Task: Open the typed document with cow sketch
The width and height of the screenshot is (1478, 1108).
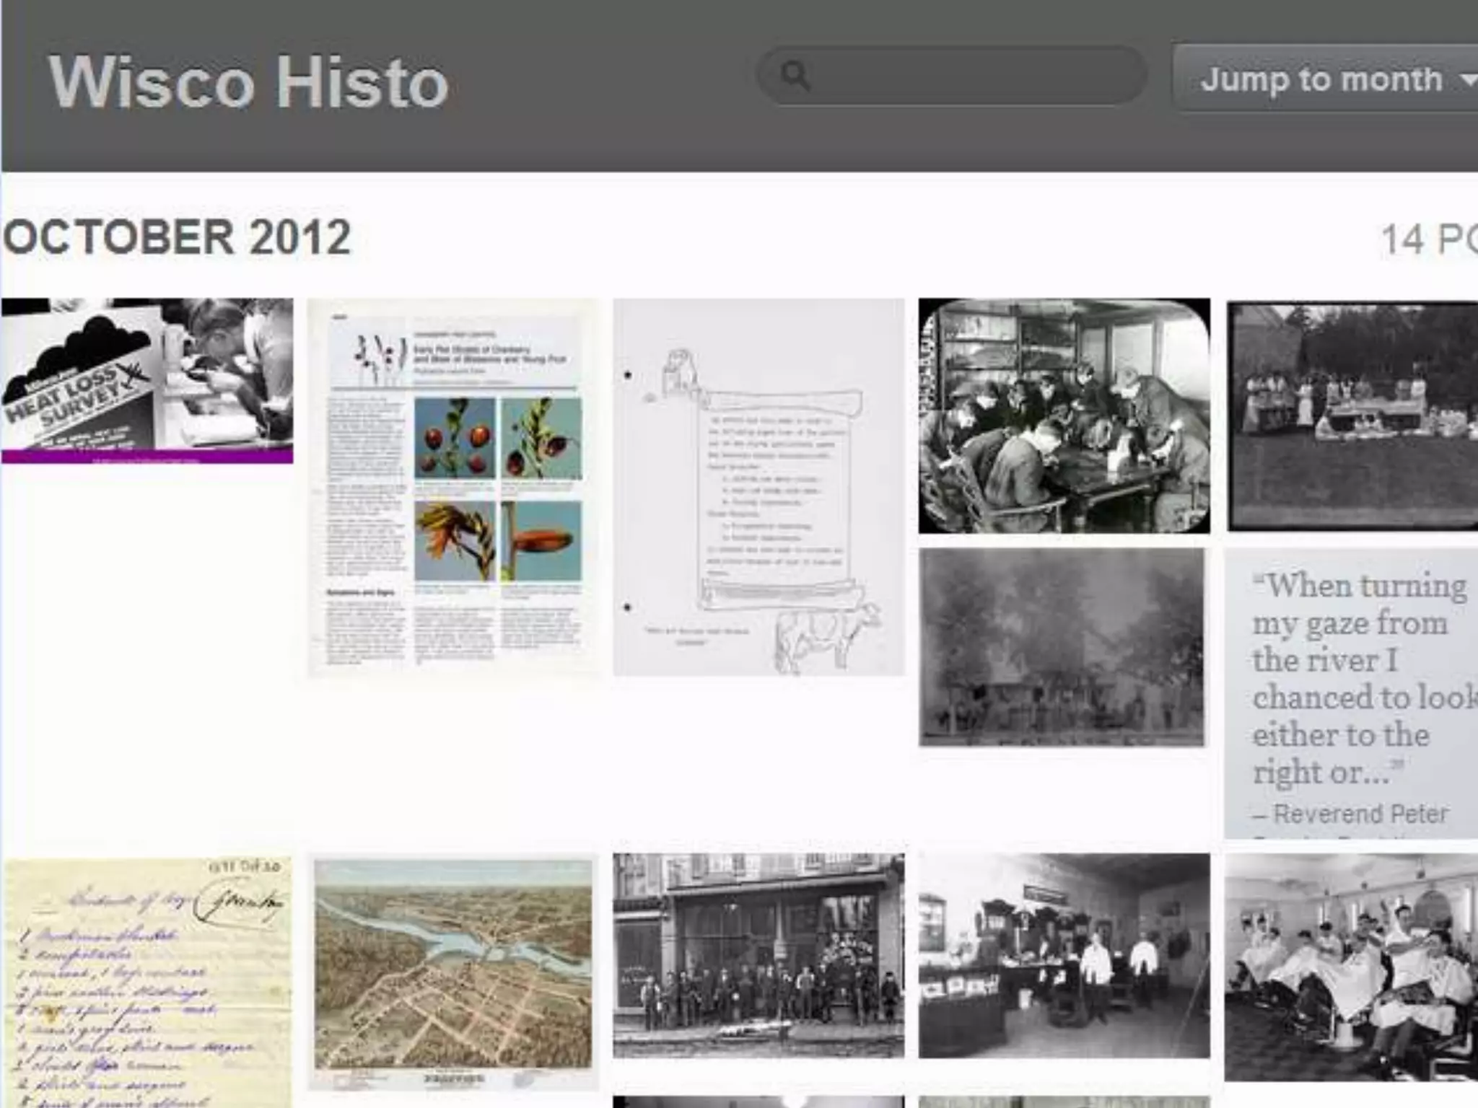Action: (x=758, y=488)
